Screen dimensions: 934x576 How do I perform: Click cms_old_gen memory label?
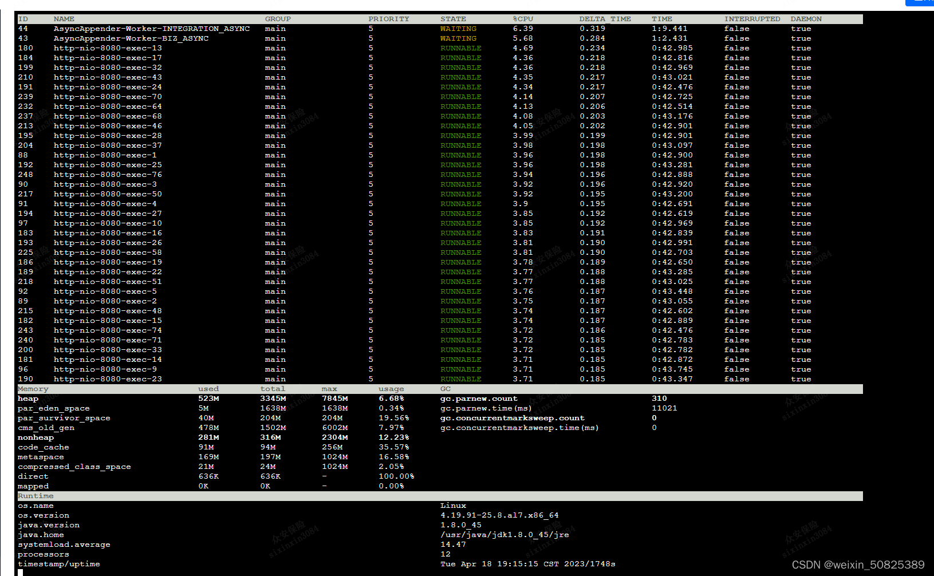click(x=46, y=428)
